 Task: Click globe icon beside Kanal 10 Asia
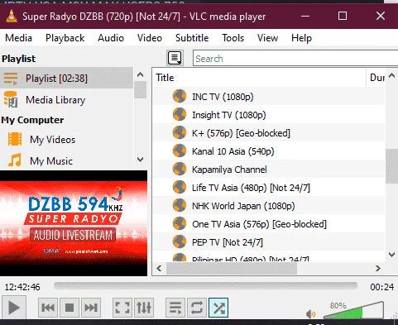(x=180, y=151)
